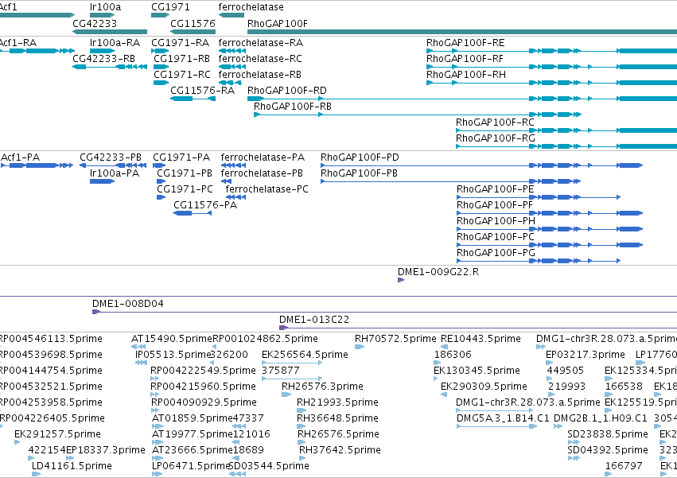
Task: Click the RhoGAP100F-RC transcript label
Action: pyautogui.click(x=496, y=122)
